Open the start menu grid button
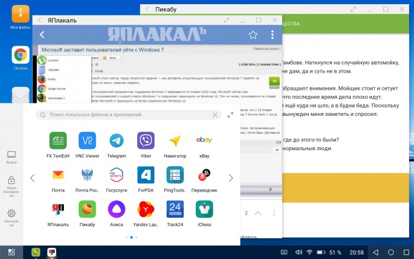Screen dimensions: 414x259 point(11,252)
